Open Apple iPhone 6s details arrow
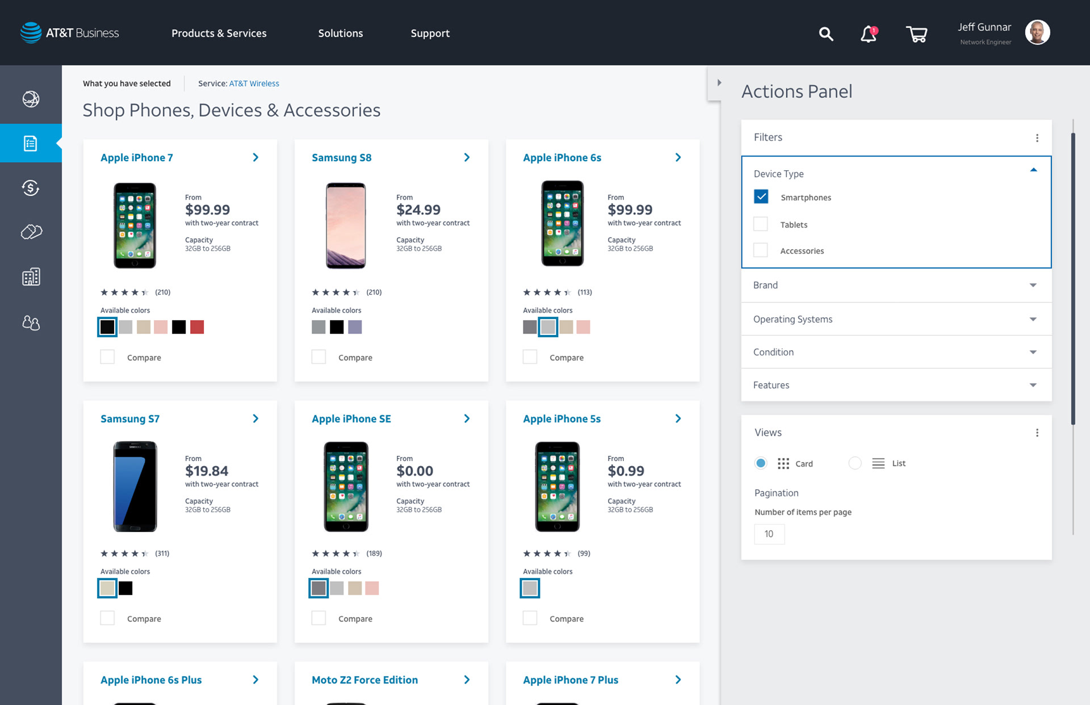1090x705 pixels. click(678, 157)
